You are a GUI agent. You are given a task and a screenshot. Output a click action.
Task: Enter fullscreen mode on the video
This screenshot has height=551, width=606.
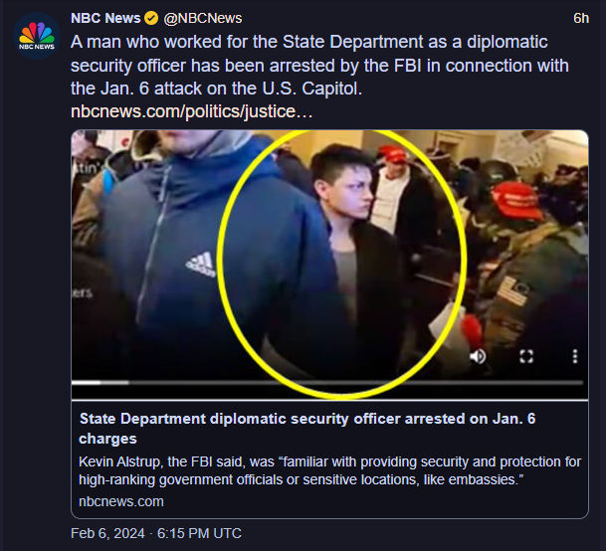click(x=527, y=355)
